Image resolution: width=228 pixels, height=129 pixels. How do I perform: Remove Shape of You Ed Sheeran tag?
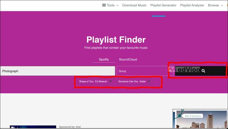tap(111, 81)
